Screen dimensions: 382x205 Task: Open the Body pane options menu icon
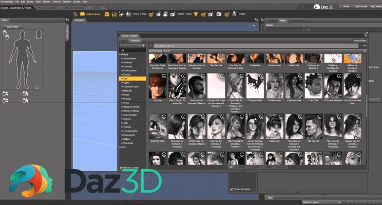tap(67, 20)
